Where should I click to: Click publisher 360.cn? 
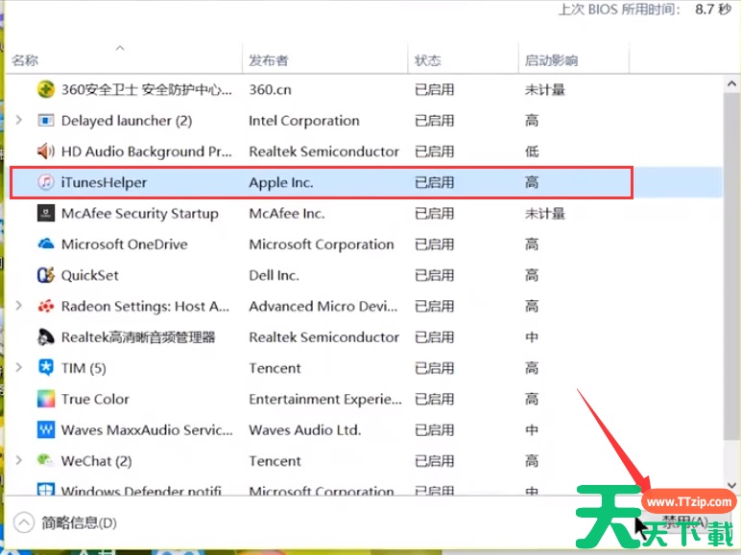(270, 90)
